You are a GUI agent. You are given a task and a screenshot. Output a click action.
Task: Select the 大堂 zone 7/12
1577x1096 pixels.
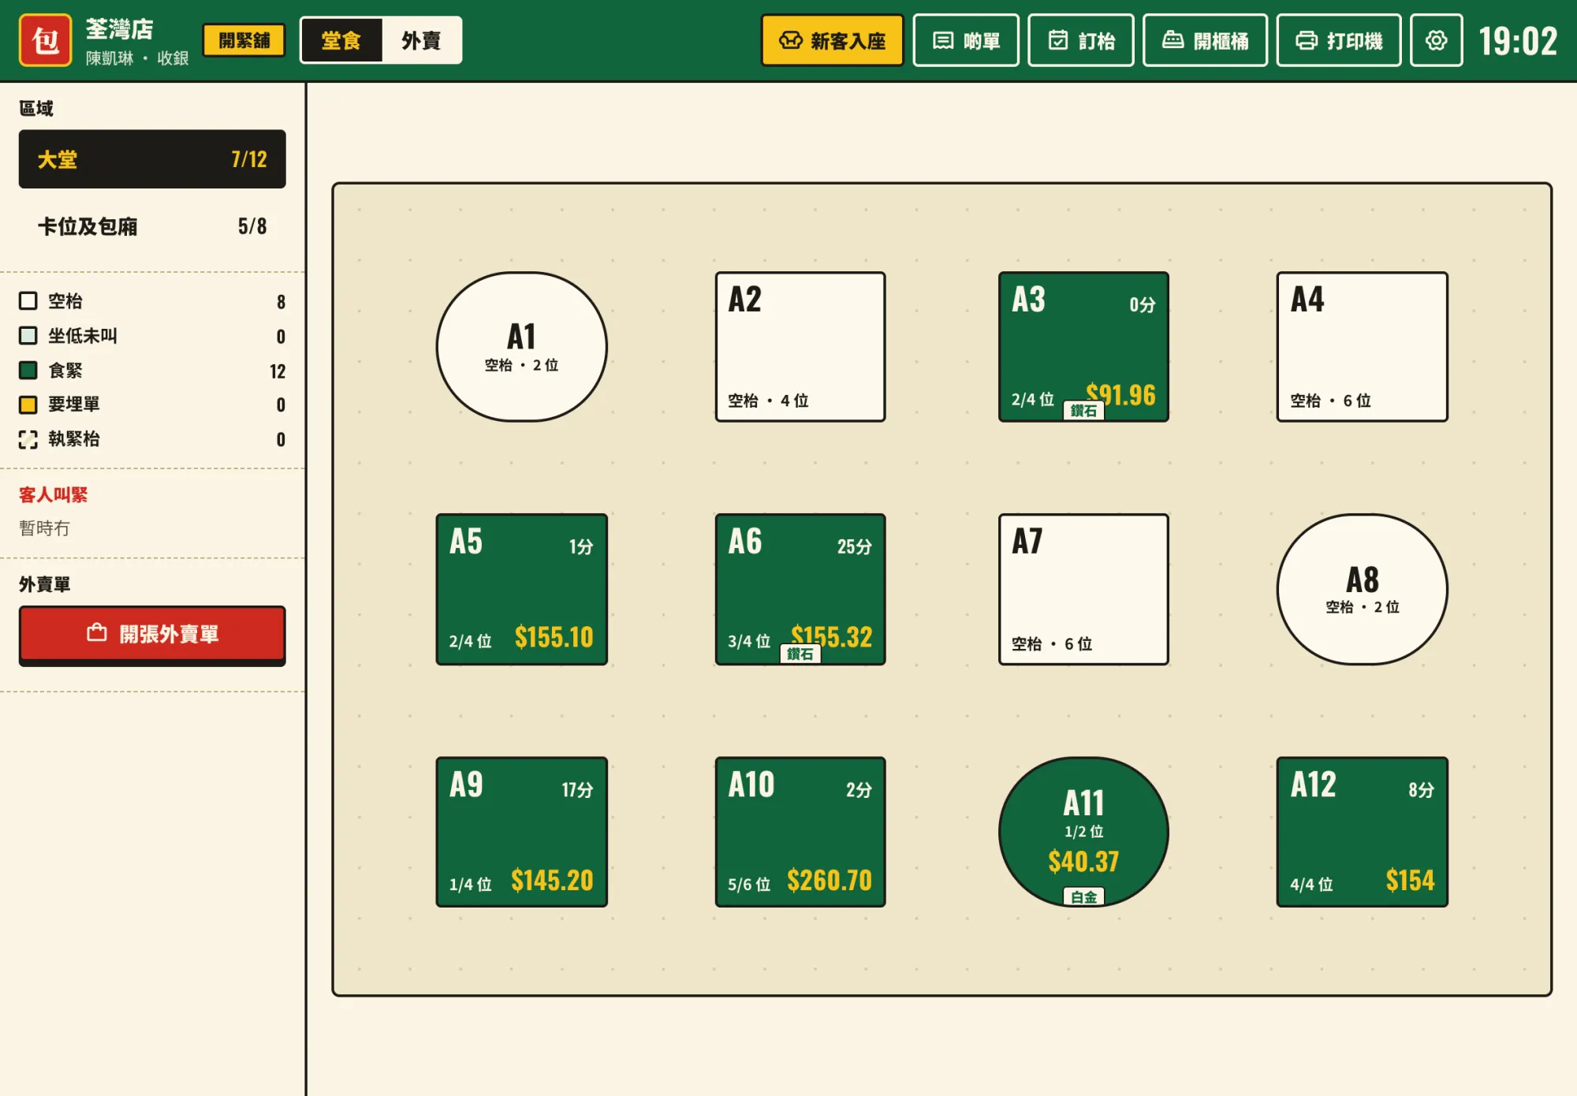coord(152,159)
